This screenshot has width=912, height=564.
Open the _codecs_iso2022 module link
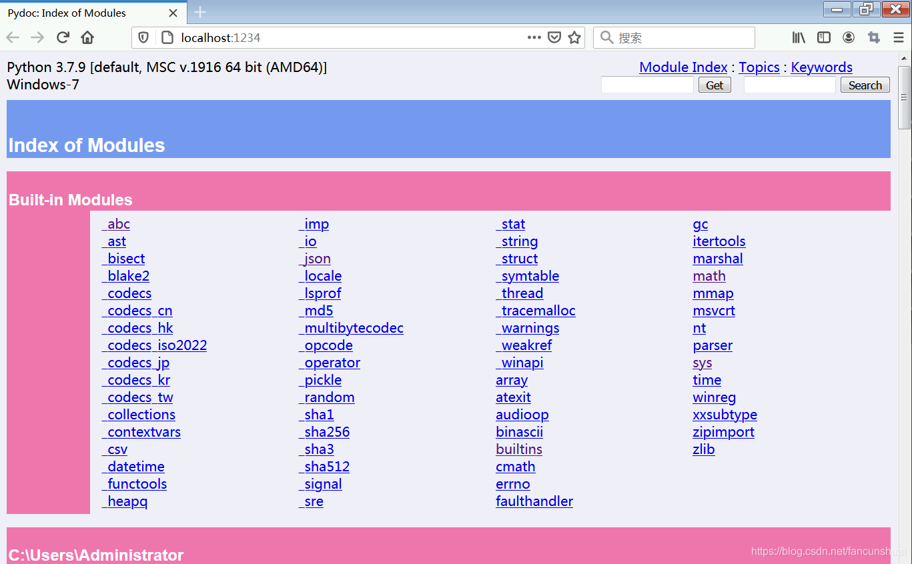tap(154, 345)
